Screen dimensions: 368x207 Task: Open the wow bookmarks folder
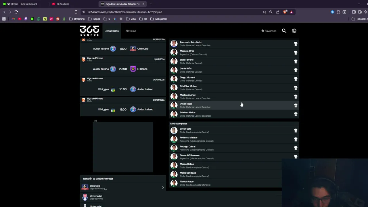tap(131, 19)
